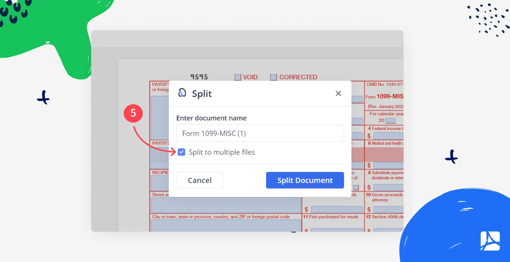Click the Substitute payments amount field
This screenshot has width=510, height=262.
tap(389, 188)
